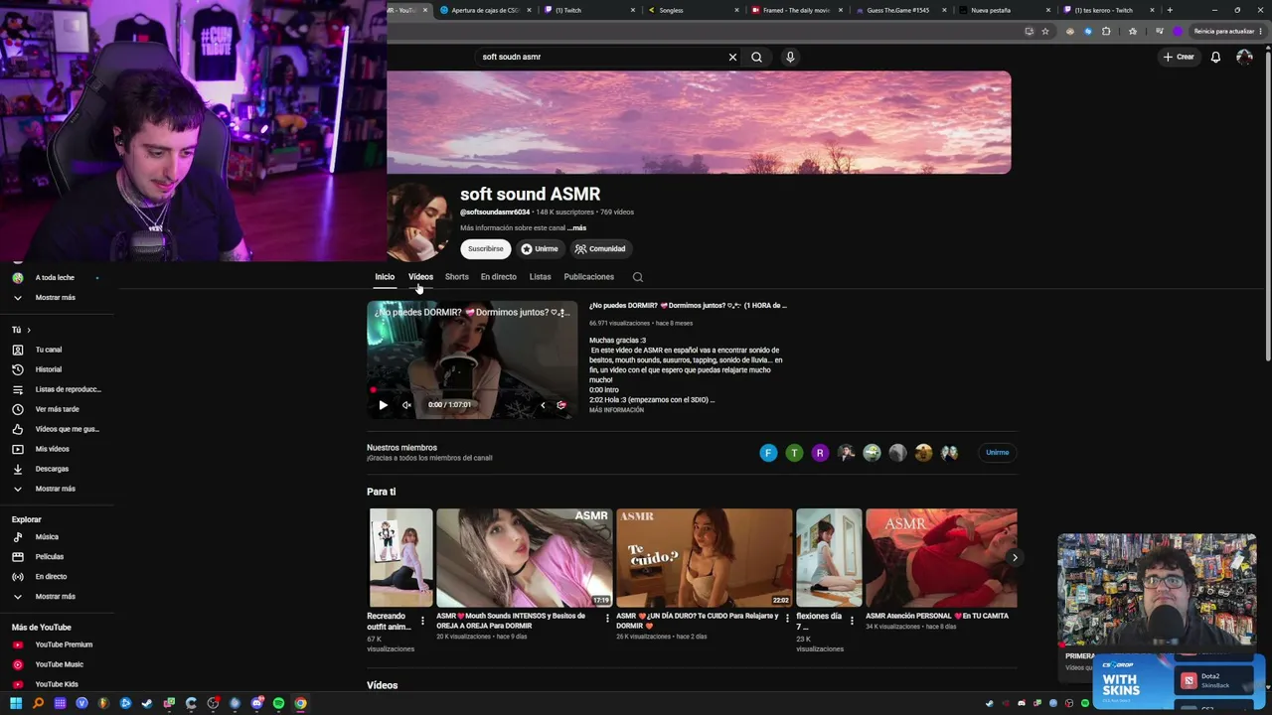Open MÁS INFORMACIÓN for featured video
Image resolution: width=1272 pixels, height=715 pixels.
point(616,410)
